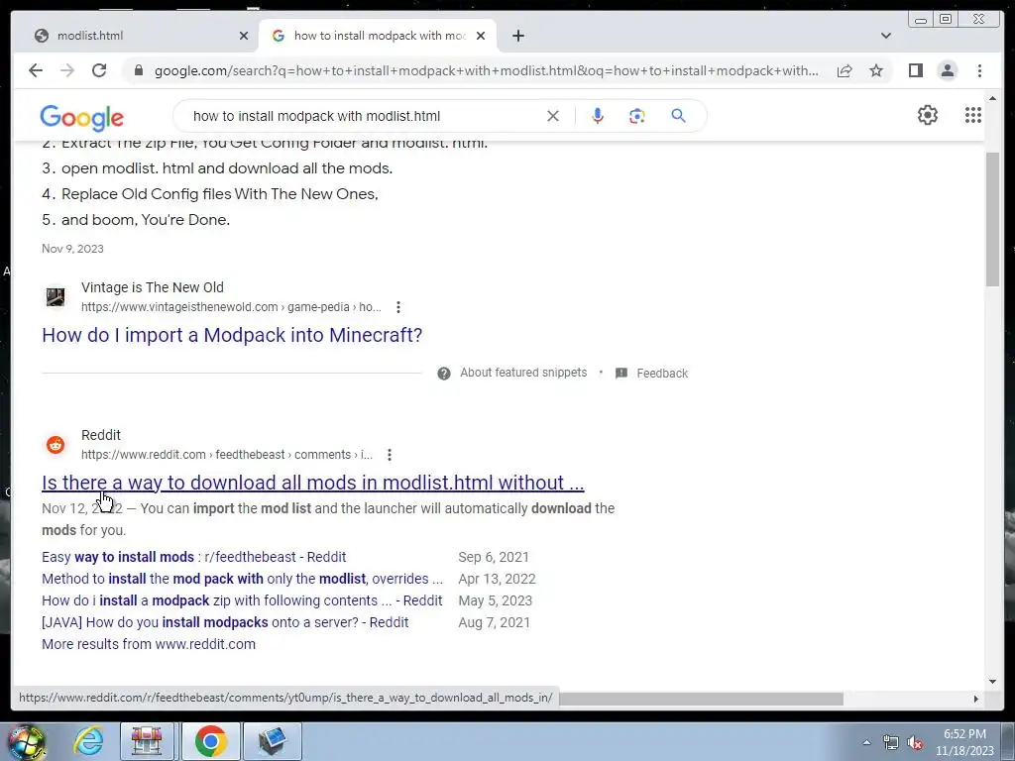Open Method to install the mod pack link
This screenshot has width=1015, height=761.
(242, 579)
